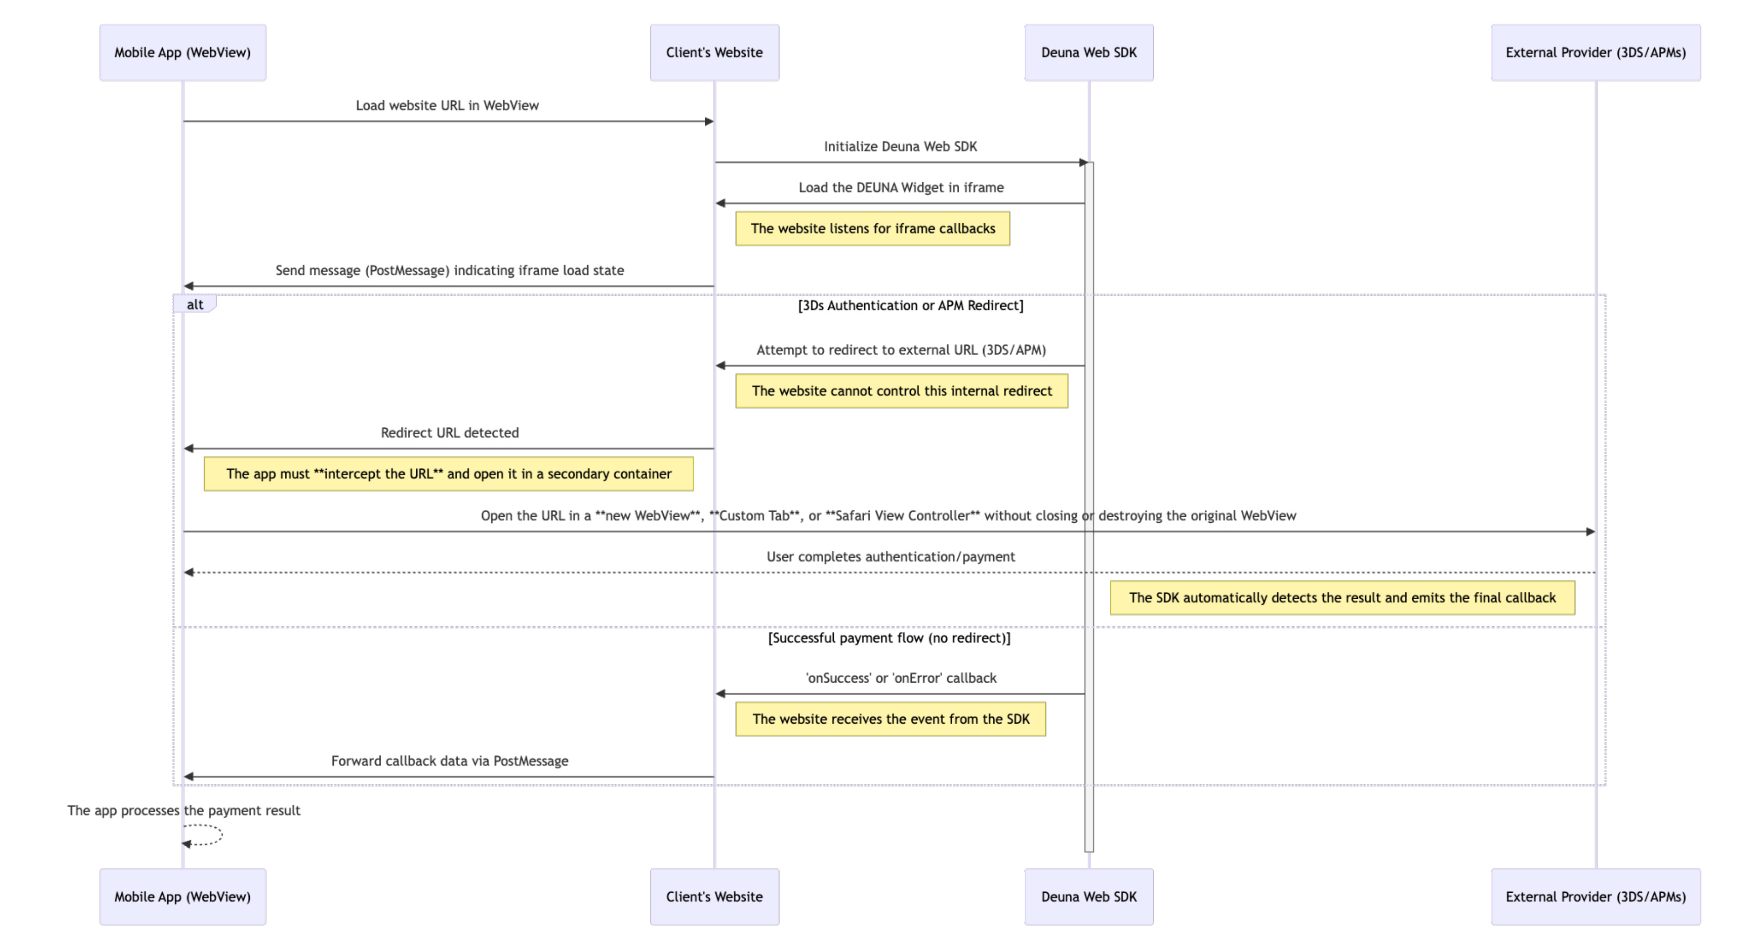The image size is (1760, 952).
Task: Click the 'Open the URL in a new WebView' message
Action: (x=888, y=516)
